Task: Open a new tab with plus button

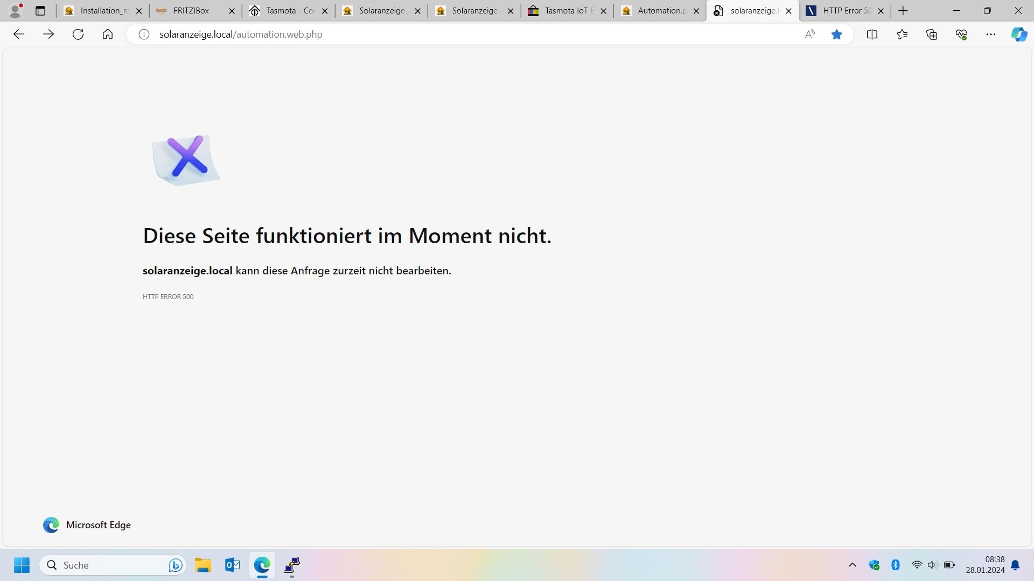Action: pyautogui.click(x=903, y=11)
